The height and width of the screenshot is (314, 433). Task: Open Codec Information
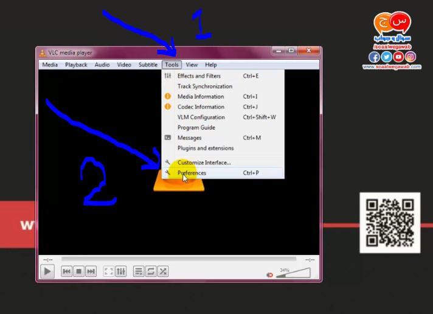(x=223, y=106)
